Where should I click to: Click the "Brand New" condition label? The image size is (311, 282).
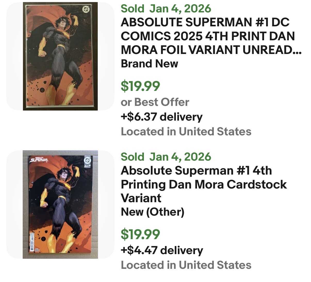[x=149, y=64]
